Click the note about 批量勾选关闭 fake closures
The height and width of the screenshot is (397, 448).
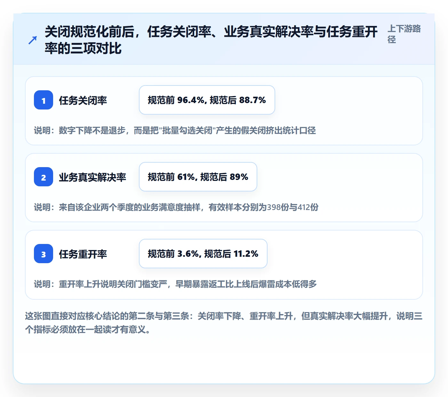[175, 130]
